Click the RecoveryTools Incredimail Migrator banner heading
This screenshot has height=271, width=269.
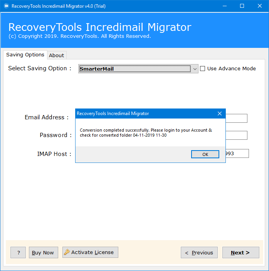click(100, 27)
